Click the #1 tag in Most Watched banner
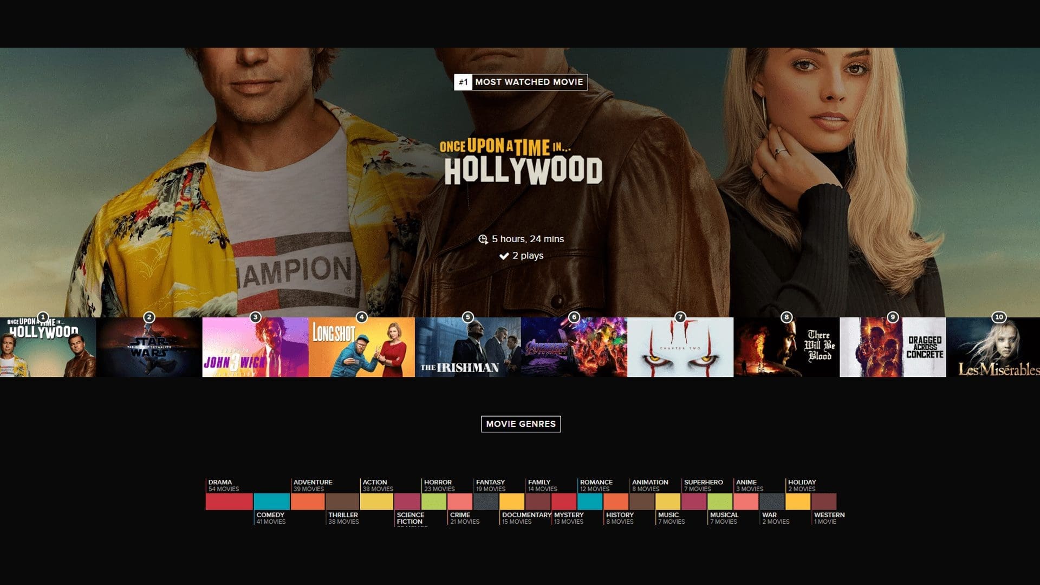This screenshot has width=1040, height=585. pyautogui.click(x=463, y=82)
